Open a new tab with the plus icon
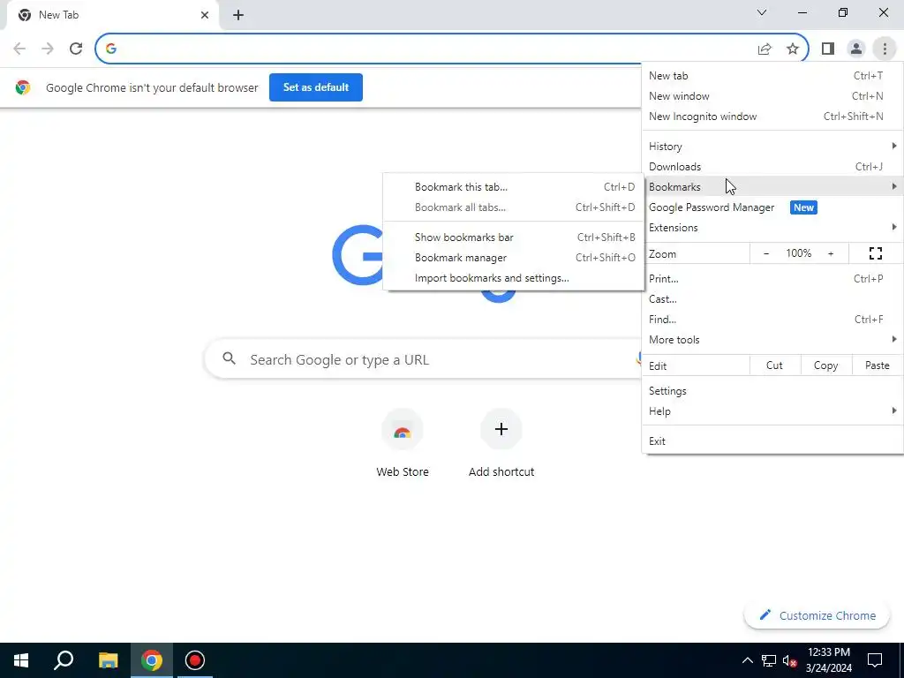Image resolution: width=904 pixels, height=678 pixels. point(238,15)
